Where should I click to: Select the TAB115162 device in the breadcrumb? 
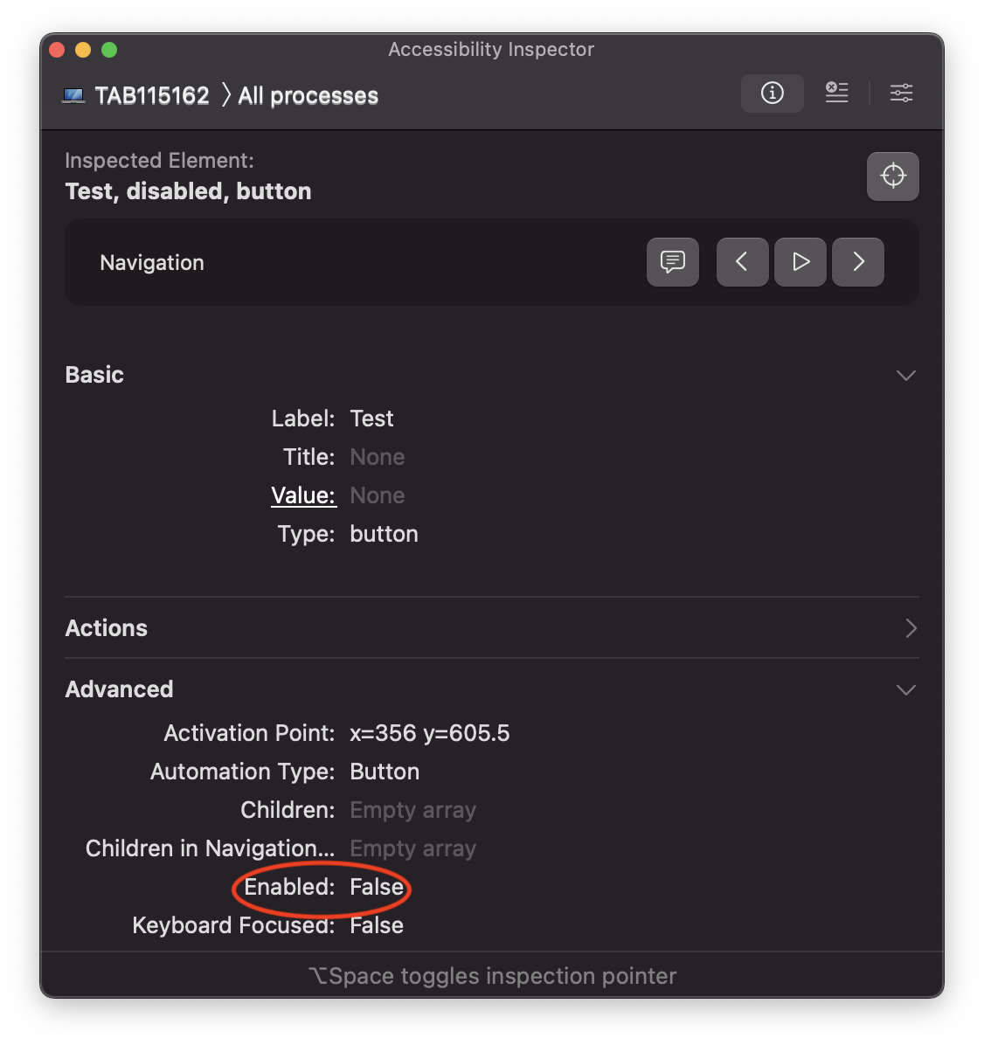(153, 95)
